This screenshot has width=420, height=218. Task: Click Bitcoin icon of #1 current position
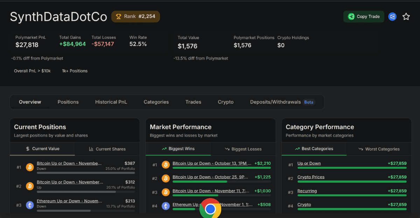point(30,167)
